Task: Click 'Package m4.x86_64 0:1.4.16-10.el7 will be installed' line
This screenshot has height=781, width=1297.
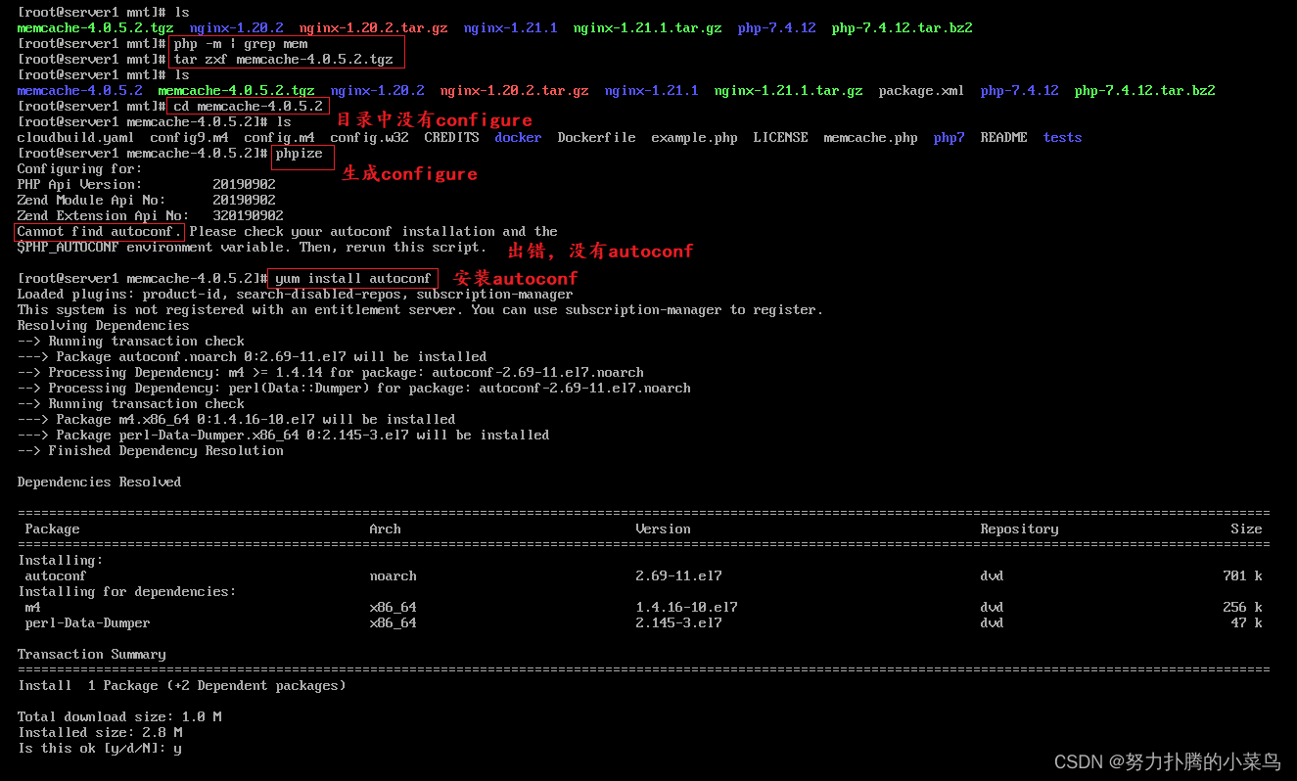Action: [x=236, y=420]
